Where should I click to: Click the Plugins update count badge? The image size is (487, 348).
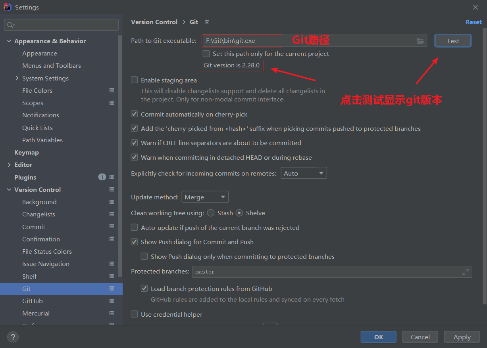(102, 177)
